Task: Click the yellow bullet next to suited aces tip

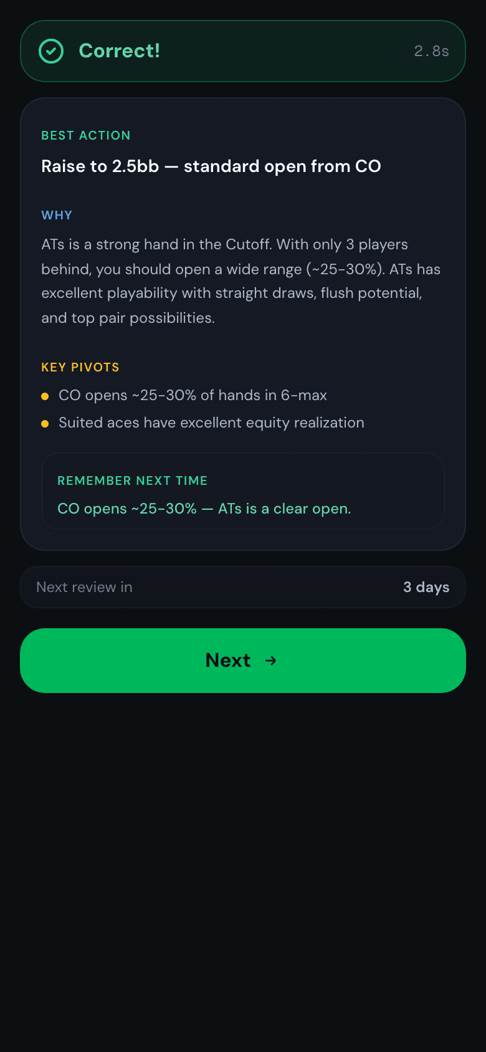Action: click(45, 423)
